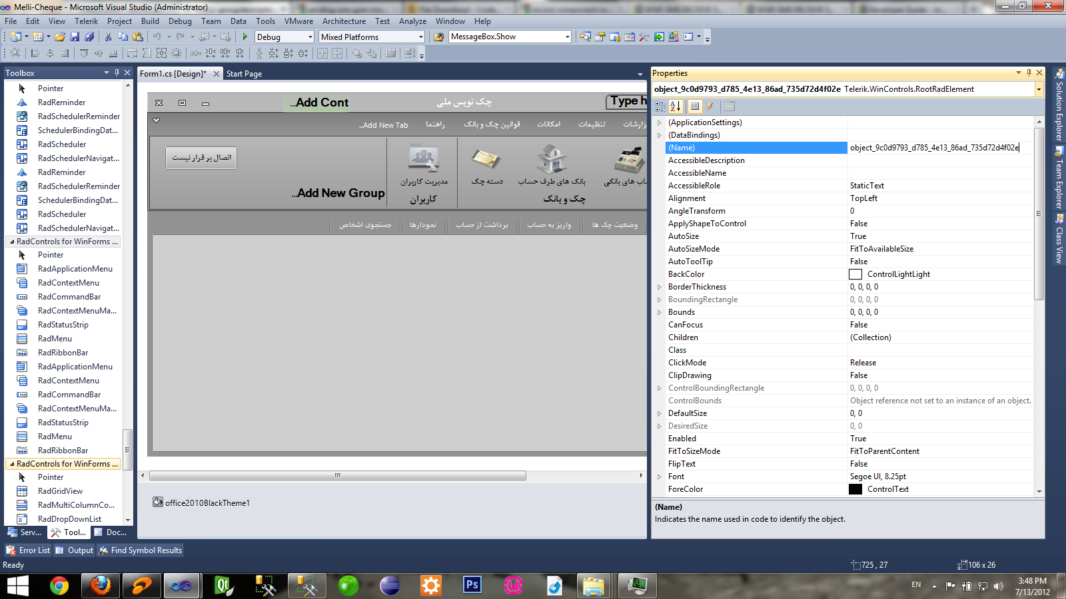Expand the Bounds property
This screenshot has width=1066, height=599.
pyautogui.click(x=660, y=312)
